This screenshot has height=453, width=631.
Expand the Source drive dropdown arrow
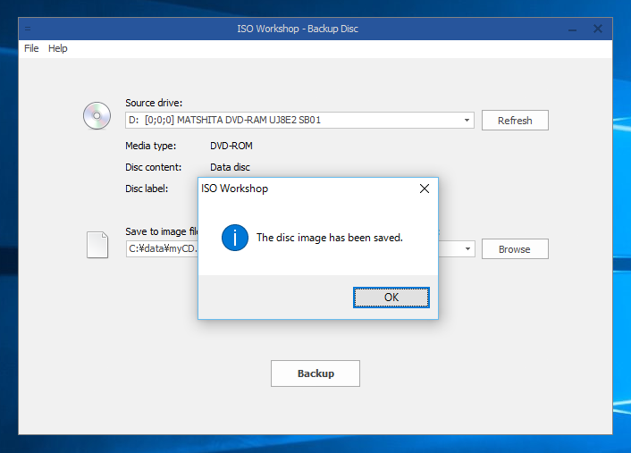coord(467,121)
